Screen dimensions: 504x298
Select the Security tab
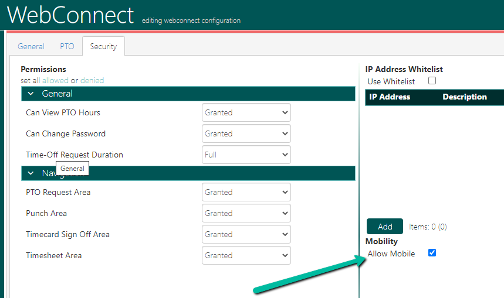103,46
